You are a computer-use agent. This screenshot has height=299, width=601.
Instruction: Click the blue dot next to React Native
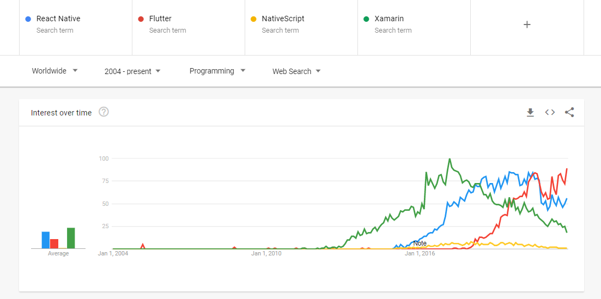click(28, 19)
